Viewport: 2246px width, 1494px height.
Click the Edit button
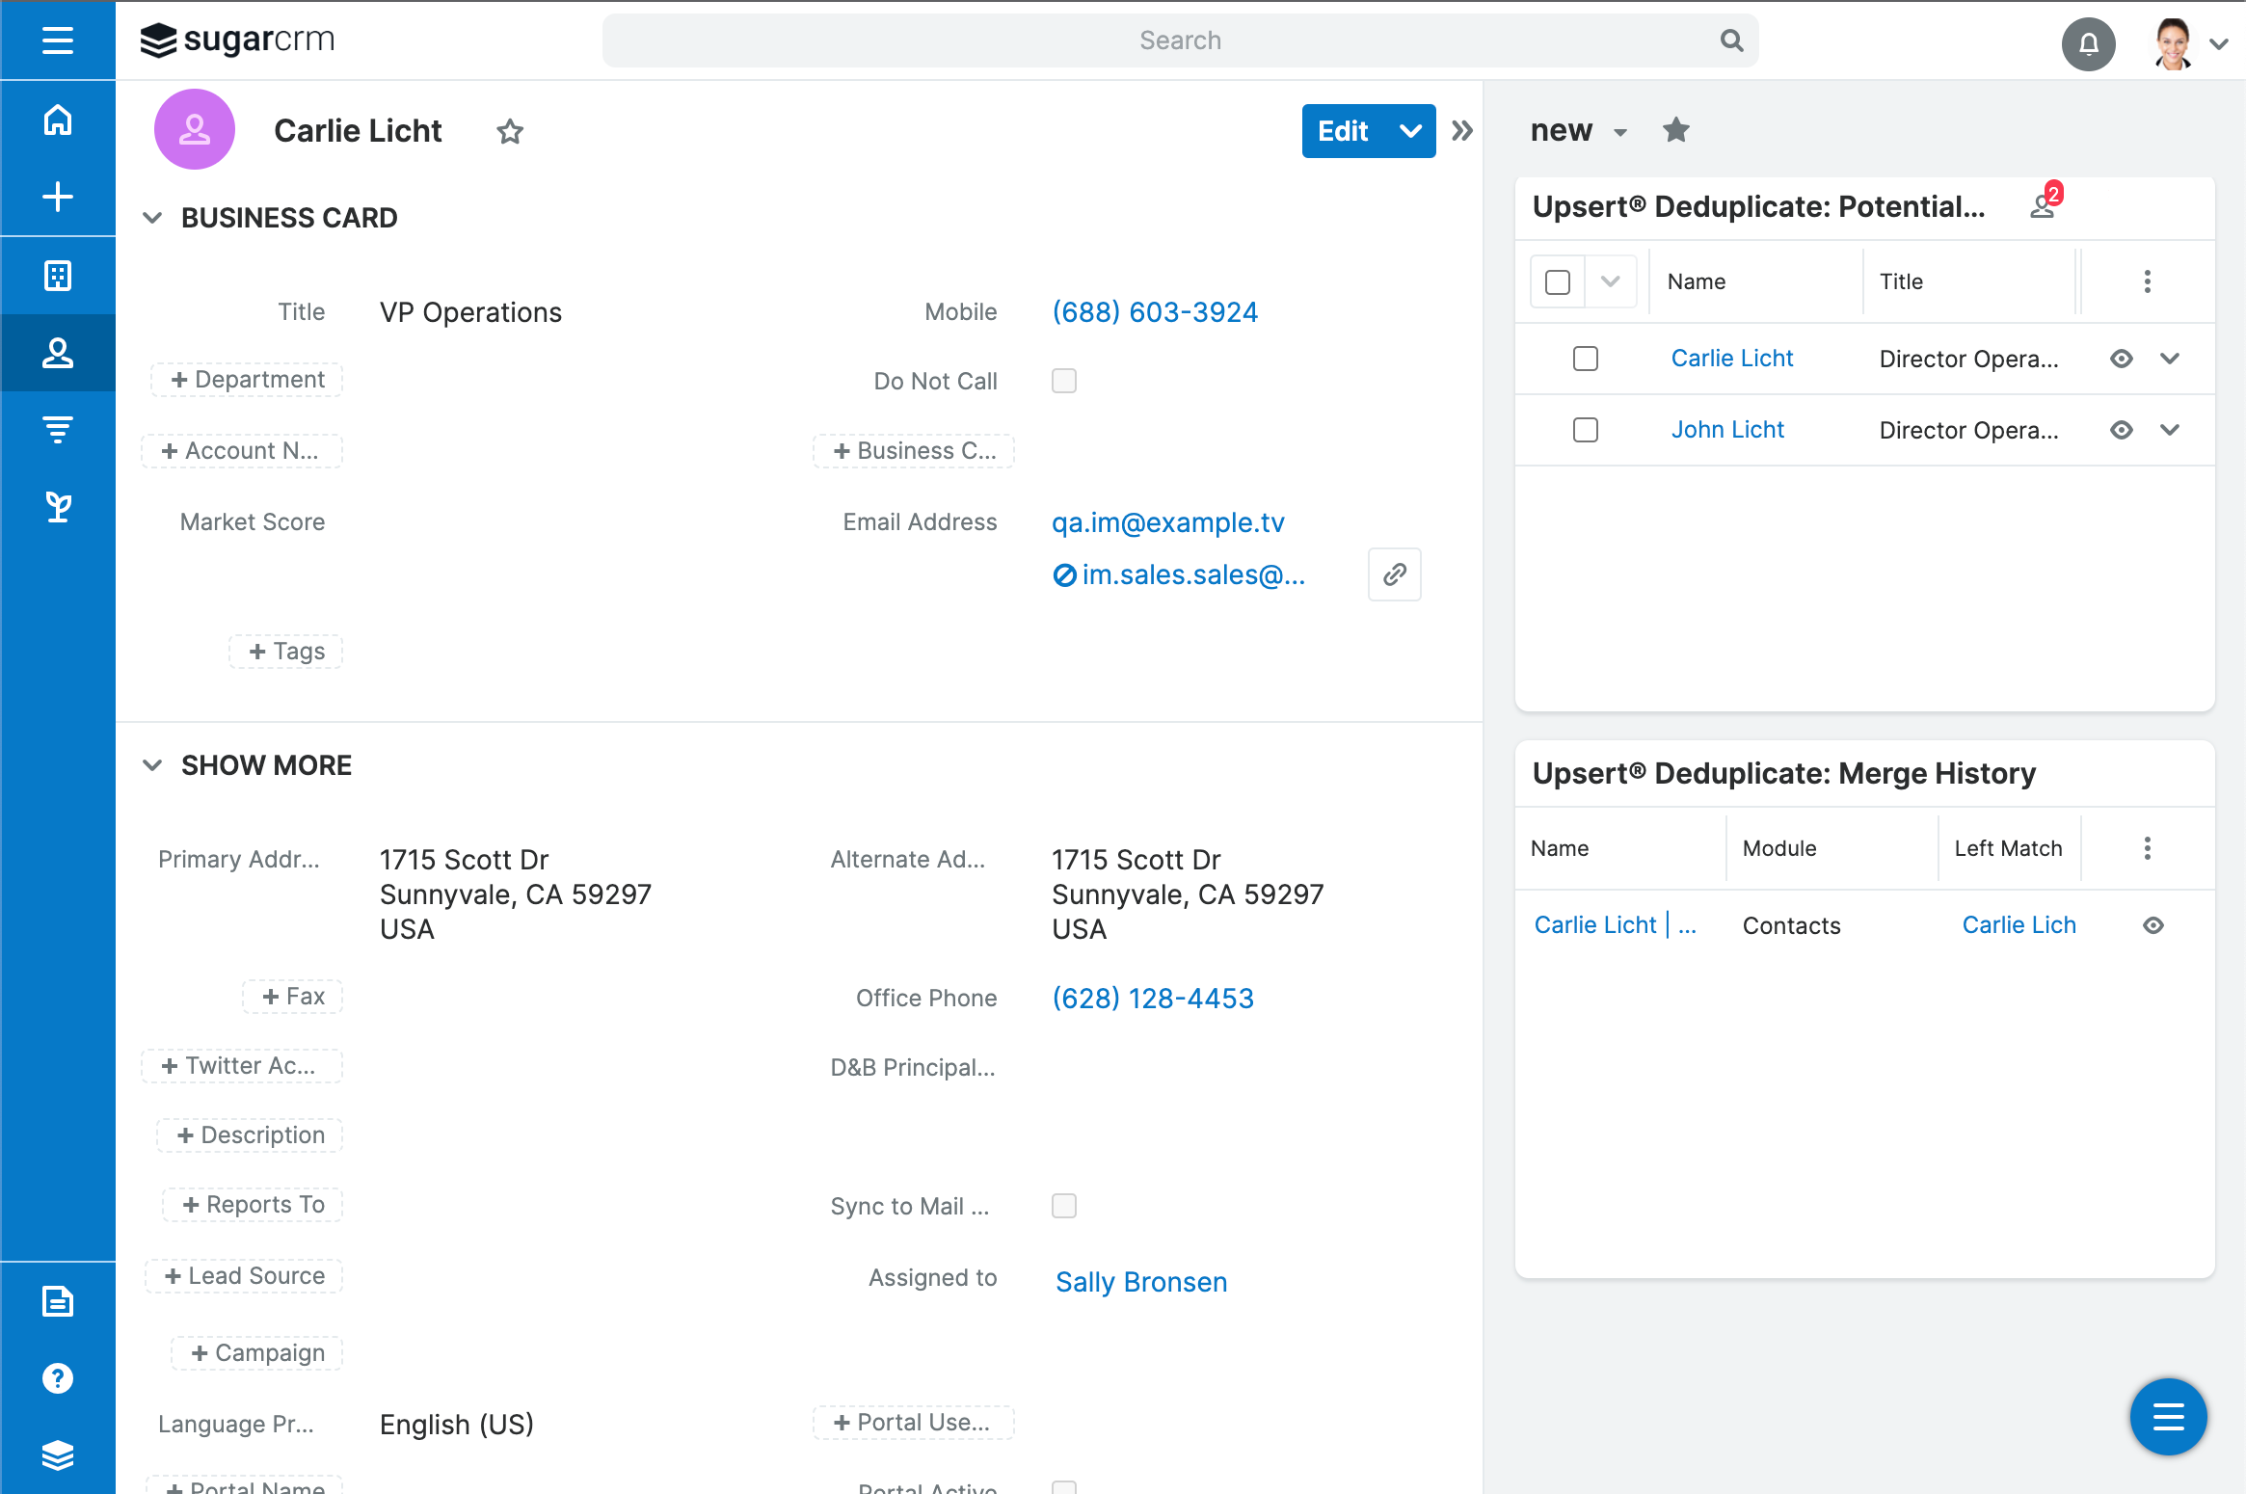coord(1345,130)
